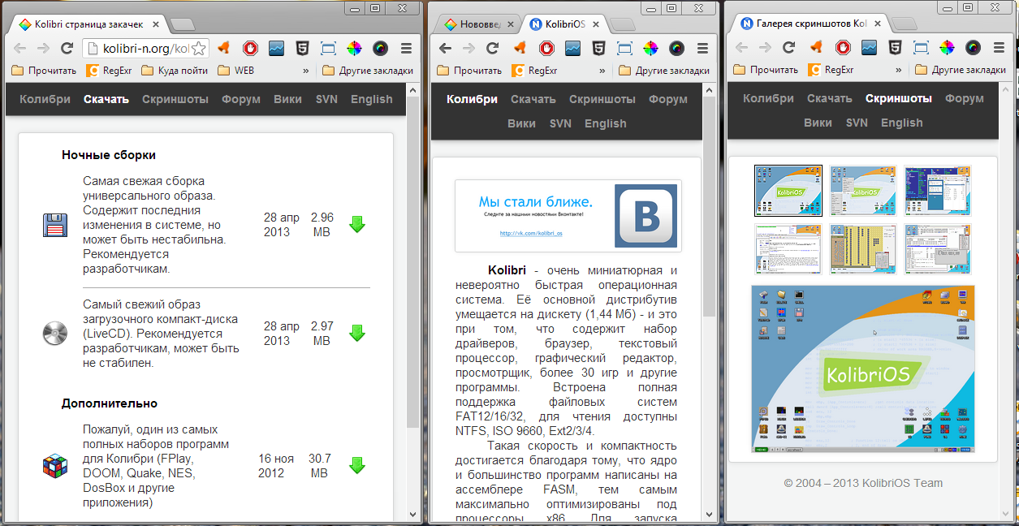Open the color wheel extension in the KolibriOS tab window
The image size is (1019, 526).
click(650, 48)
